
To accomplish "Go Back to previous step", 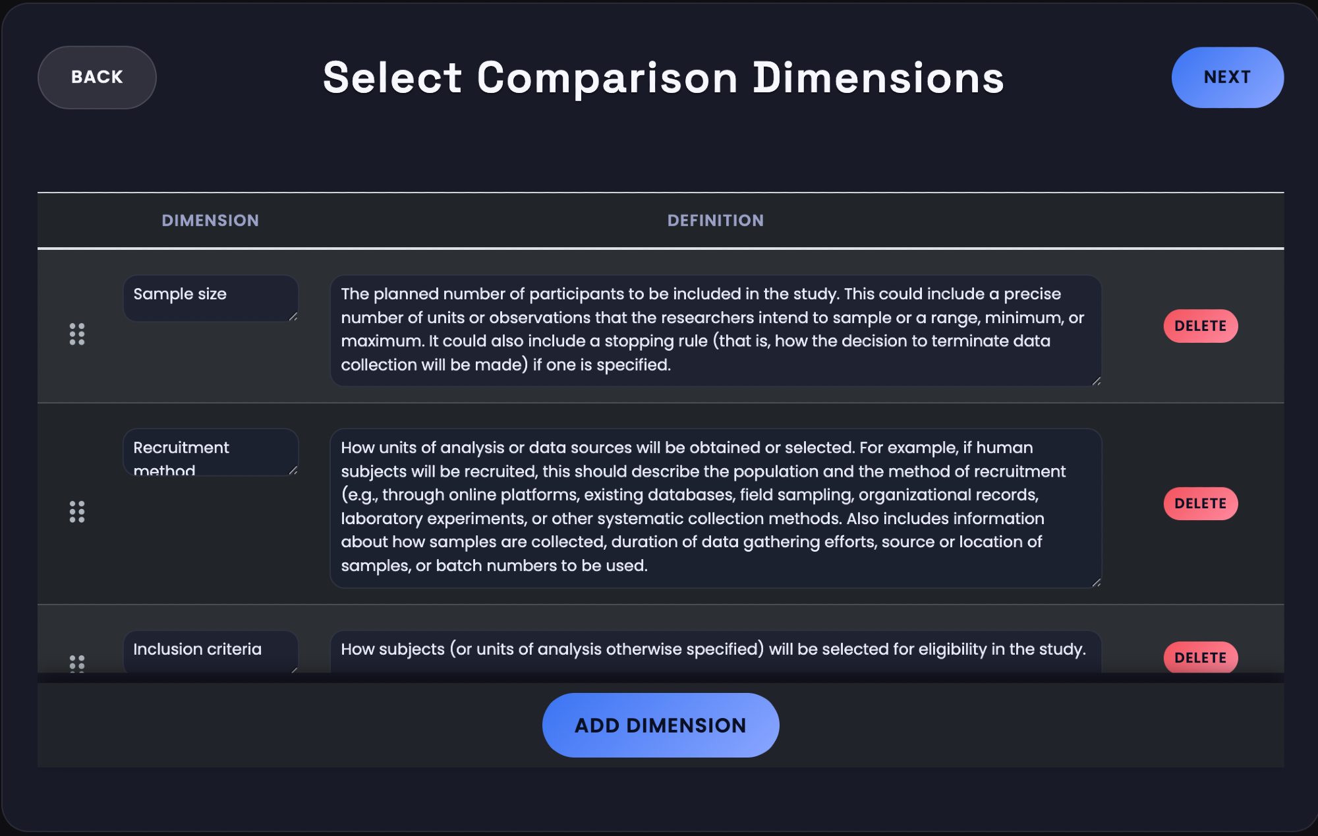I will pyautogui.click(x=97, y=77).
